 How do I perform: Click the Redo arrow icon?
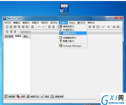click(43, 27)
